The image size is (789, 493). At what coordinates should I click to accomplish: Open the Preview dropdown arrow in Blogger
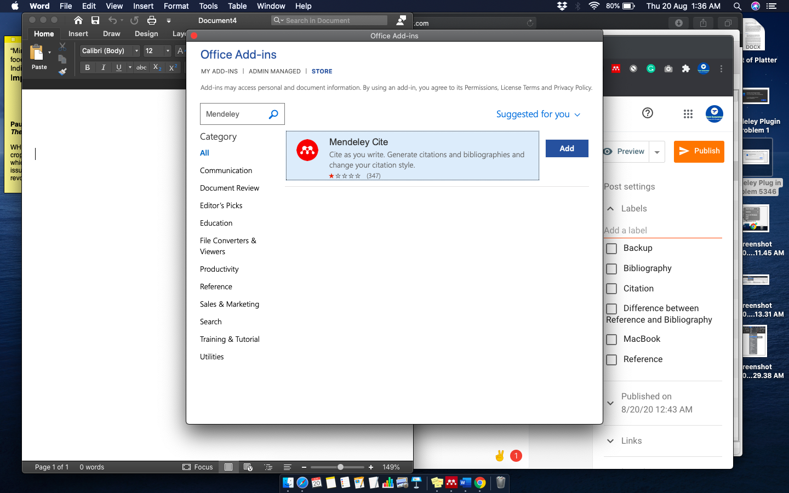pyautogui.click(x=657, y=152)
